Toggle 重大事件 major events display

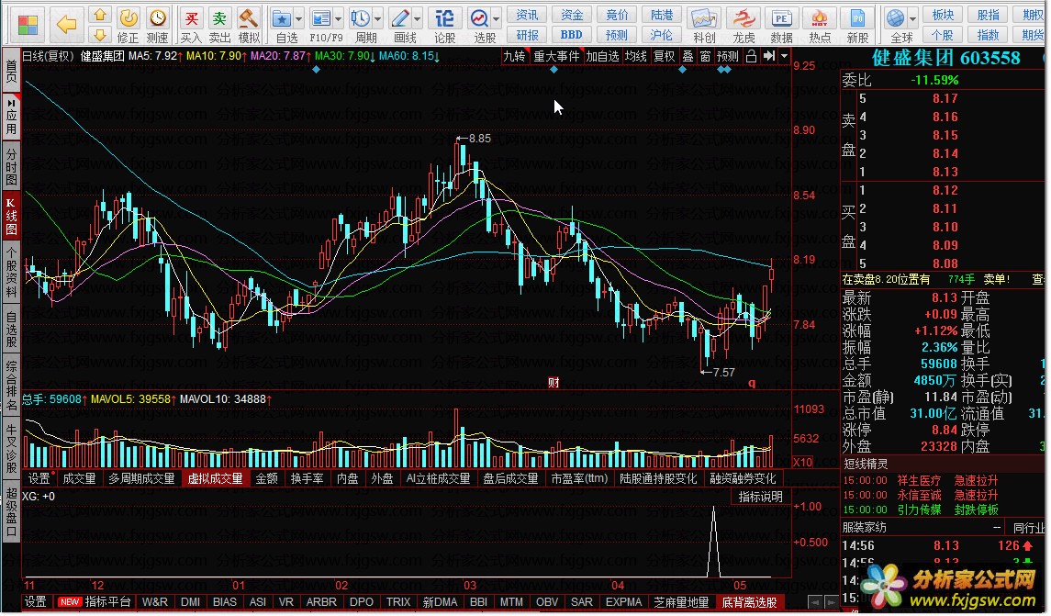tap(556, 56)
